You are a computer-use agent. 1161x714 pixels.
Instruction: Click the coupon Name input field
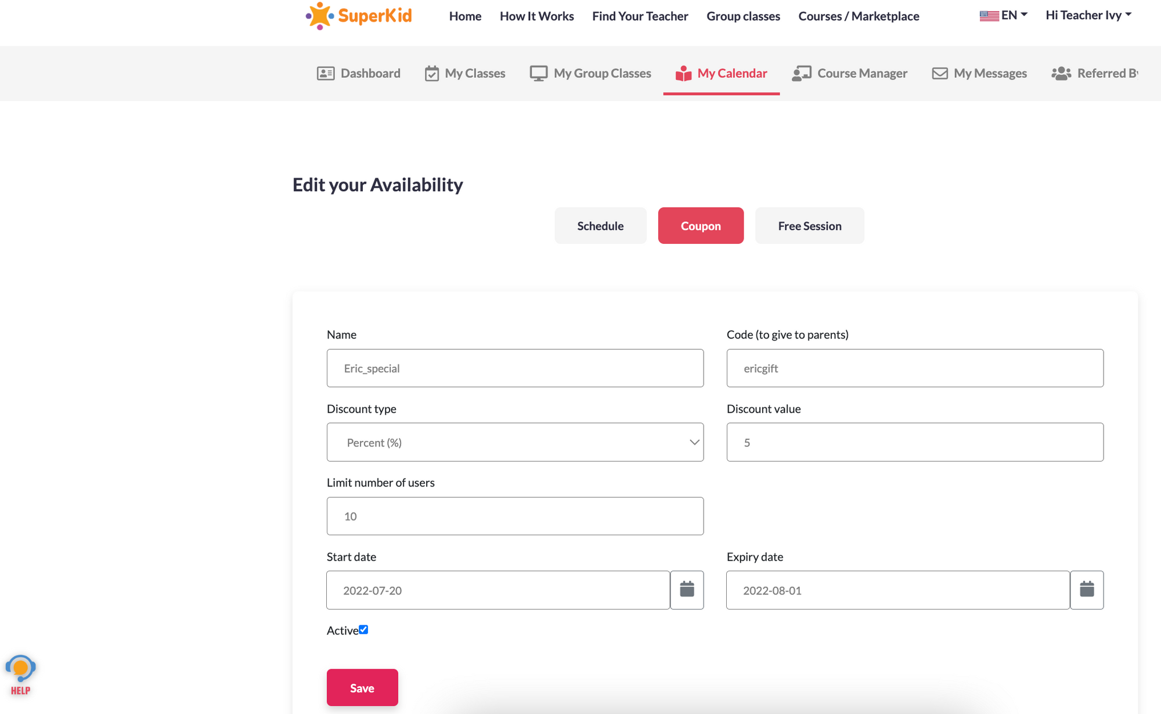(515, 368)
